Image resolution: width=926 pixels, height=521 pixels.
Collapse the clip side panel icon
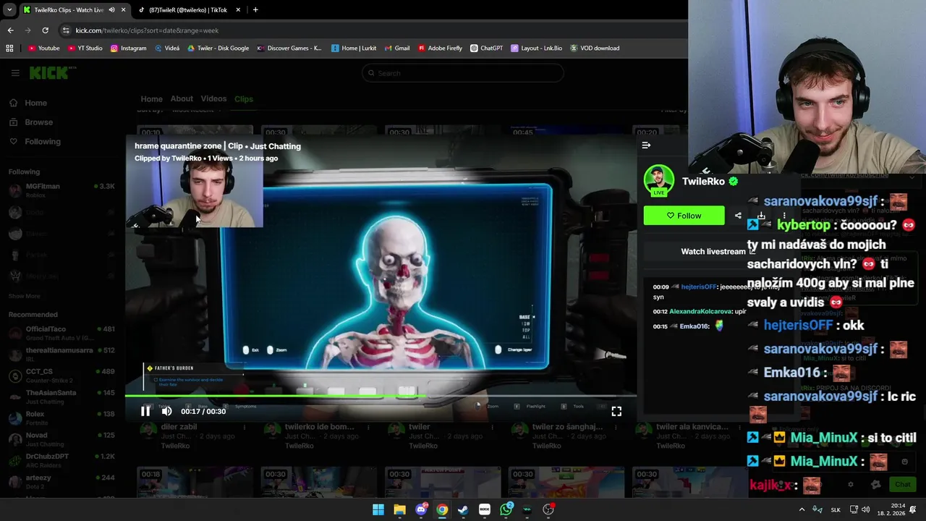(x=646, y=145)
